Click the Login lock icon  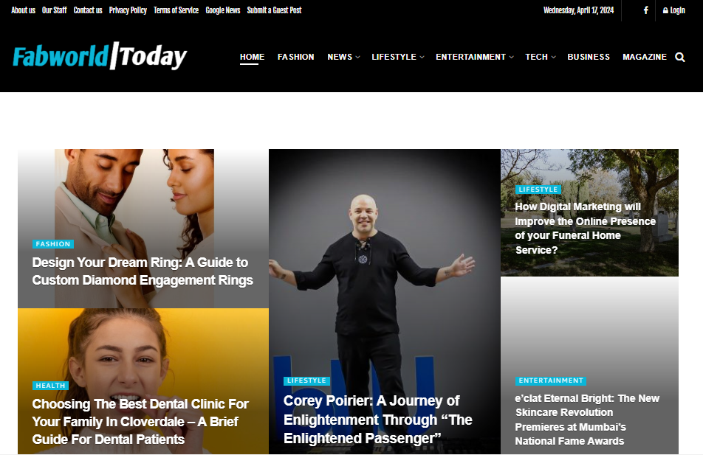tap(665, 10)
